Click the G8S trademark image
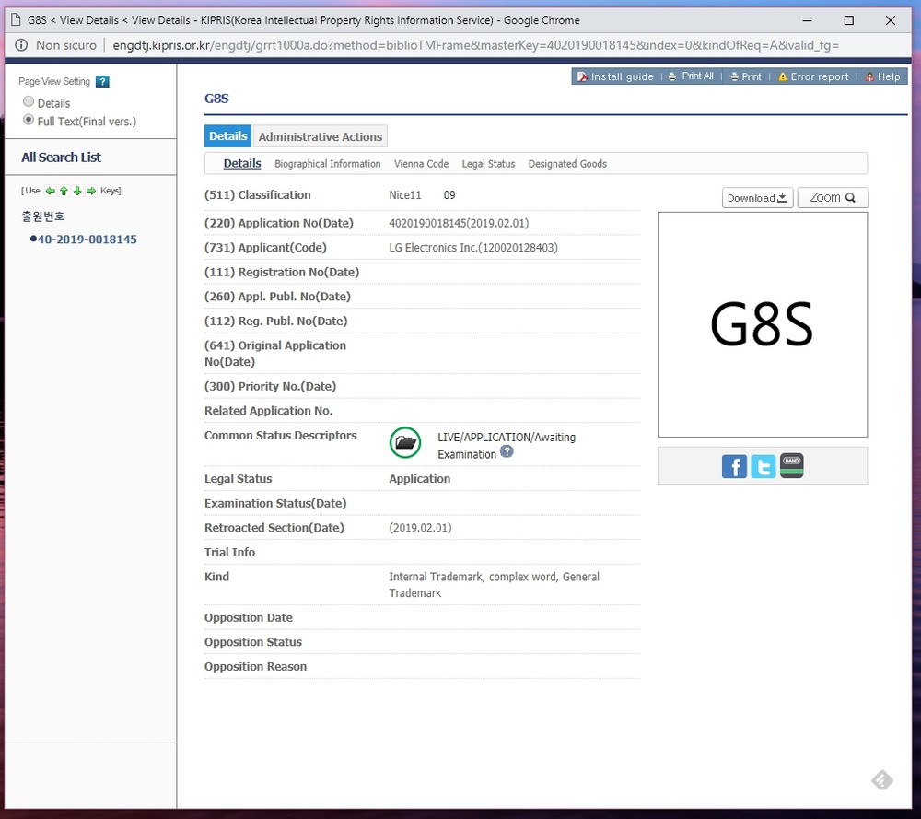The width and height of the screenshot is (921, 819). (x=763, y=324)
